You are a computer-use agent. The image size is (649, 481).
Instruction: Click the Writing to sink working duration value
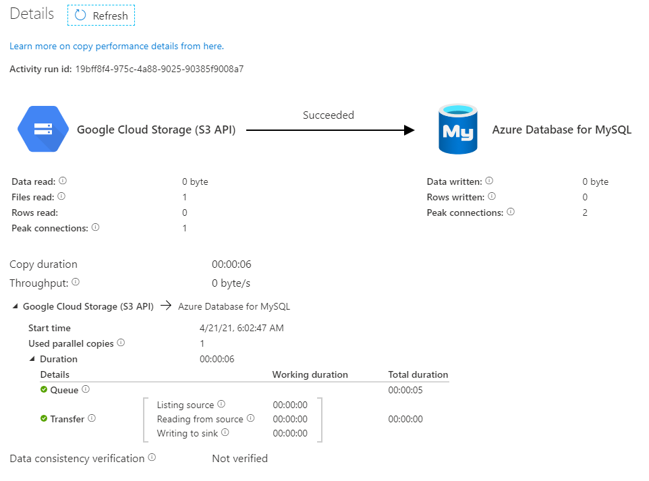pyautogui.click(x=290, y=433)
